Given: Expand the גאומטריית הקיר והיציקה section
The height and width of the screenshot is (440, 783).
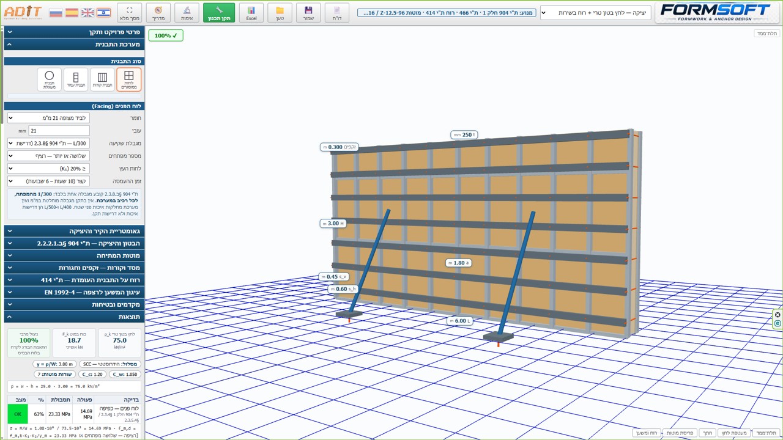Looking at the screenshot, I should click(x=74, y=231).
